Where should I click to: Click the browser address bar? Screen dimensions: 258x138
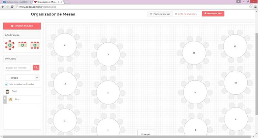[132, 7]
